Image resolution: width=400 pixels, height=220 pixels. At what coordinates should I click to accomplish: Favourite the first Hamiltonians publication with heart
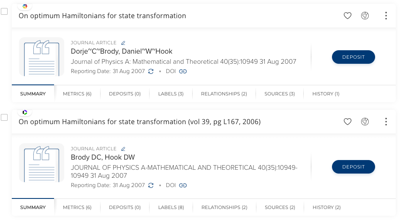point(347,16)
